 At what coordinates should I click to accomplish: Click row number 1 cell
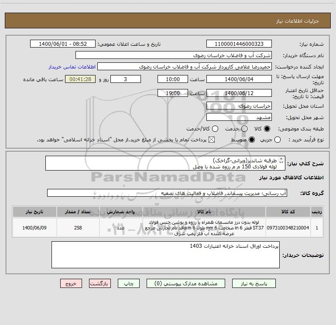317,228
